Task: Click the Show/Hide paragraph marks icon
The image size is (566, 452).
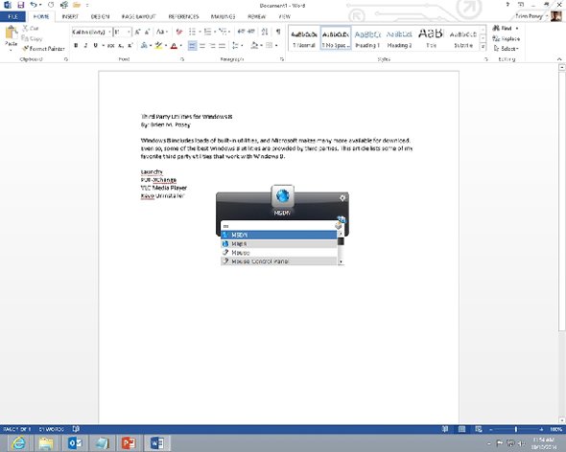Action: (278, 32)
